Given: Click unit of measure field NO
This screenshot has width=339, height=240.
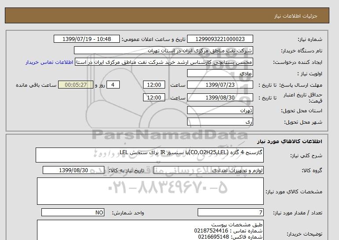Looking at the screenshot, I should (x=73, y=212).
